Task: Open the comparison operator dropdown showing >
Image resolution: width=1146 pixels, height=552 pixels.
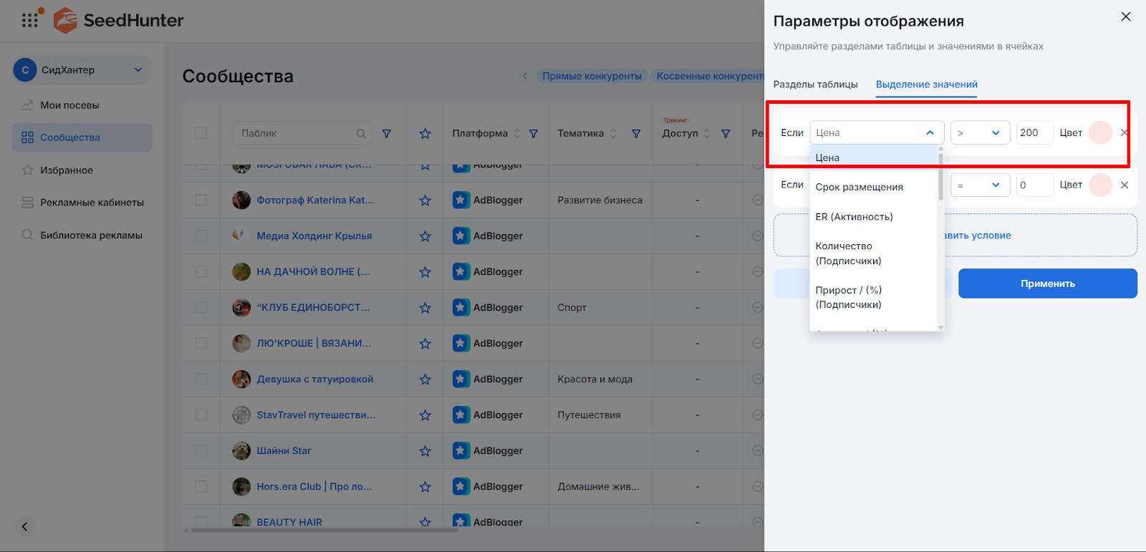Action: click(x=979, y=132)
